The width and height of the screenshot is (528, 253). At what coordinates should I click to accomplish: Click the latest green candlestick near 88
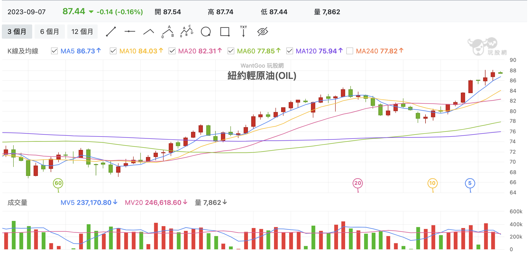(x=500, y=73)
